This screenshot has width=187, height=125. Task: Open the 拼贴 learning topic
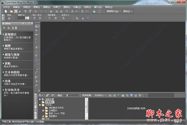[17, 65]
